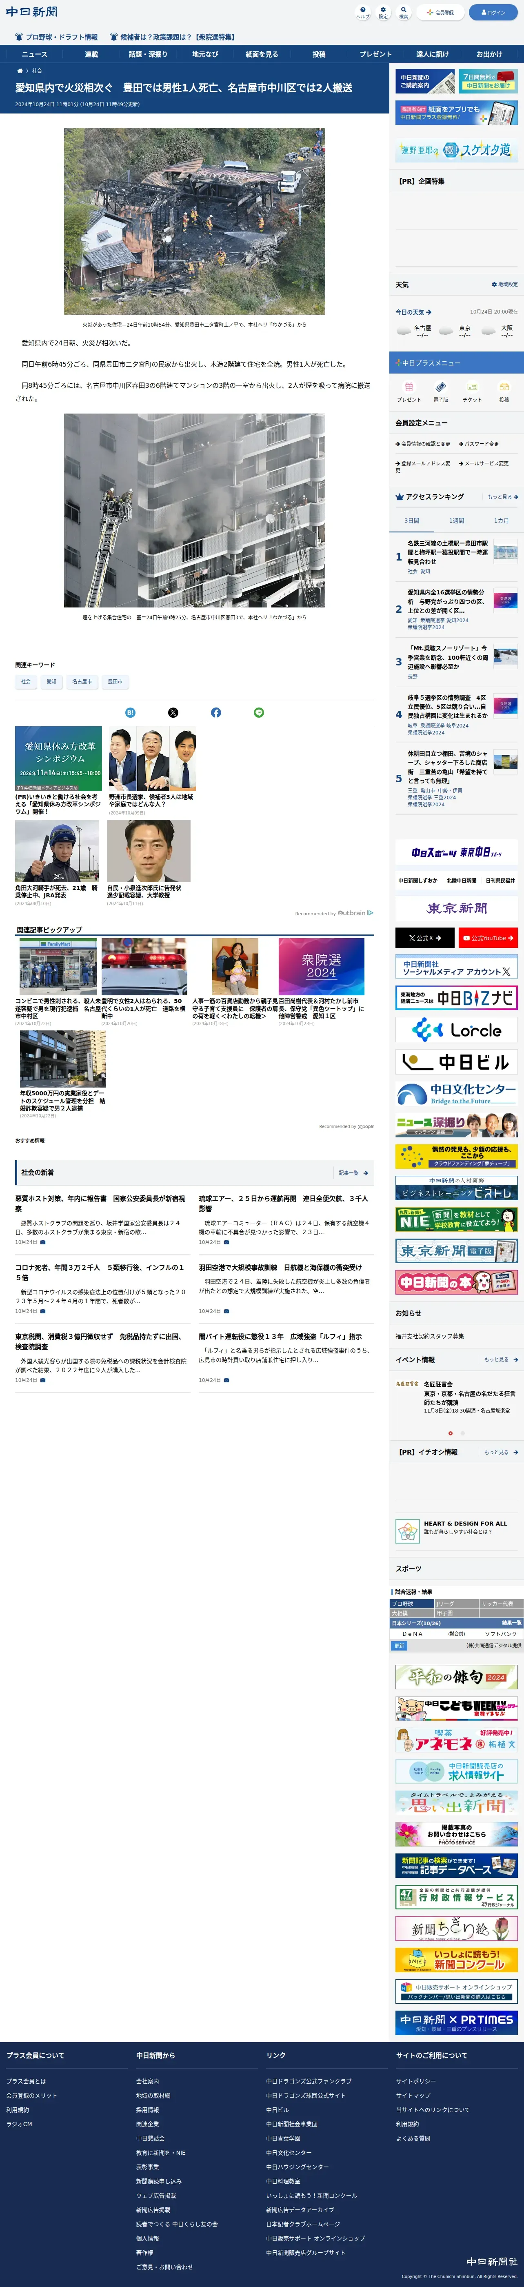The width and height of the screenshot is (524, 2287).
Task: Share via Hatena Bookmark icon
Action: point(130,713)
